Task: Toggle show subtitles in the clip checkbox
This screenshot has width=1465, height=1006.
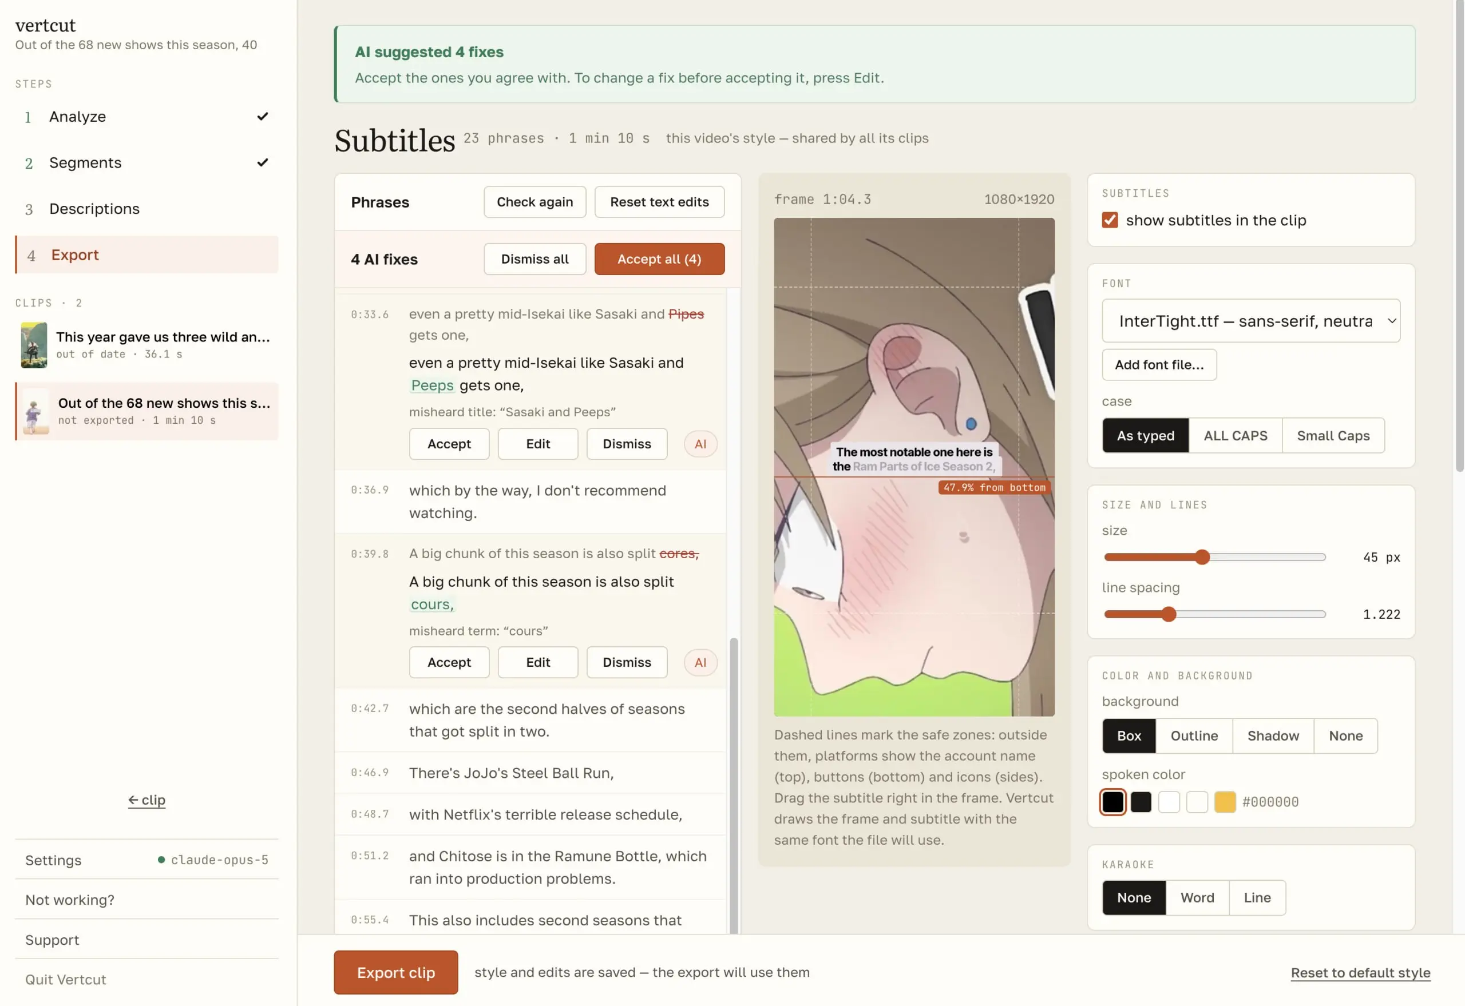Action: pyautogui.click(x=1109, y=220)
